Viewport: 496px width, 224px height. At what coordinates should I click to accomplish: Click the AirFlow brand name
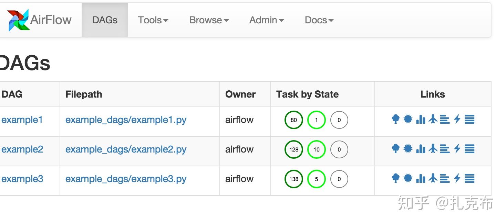click(51, 20)
